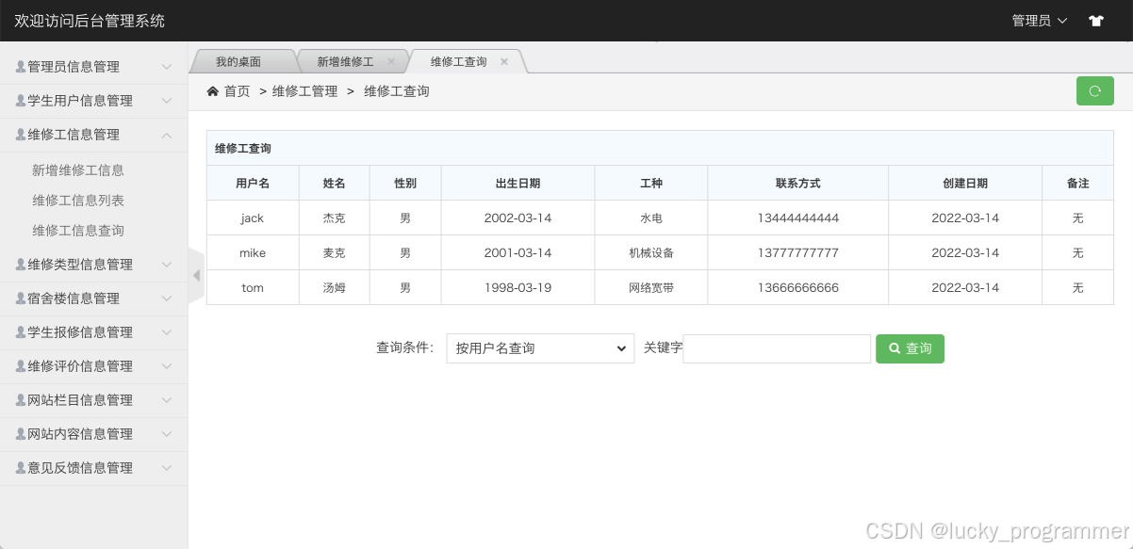The image size is (1133, 549).
Task: Expand 网站内容信息管理 chevron
Action: (x=167, y=434)
